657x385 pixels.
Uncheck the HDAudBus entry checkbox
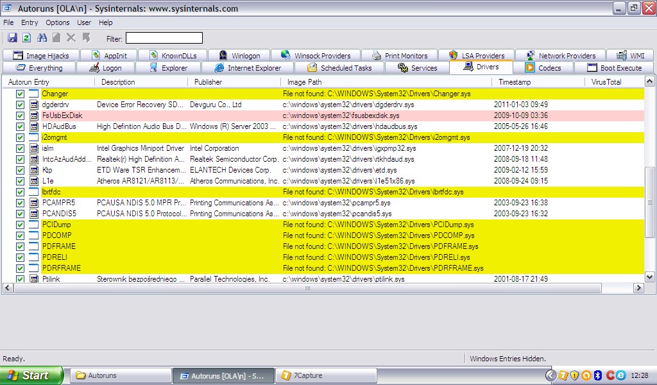pyautogui.click(x=20, y=126)
